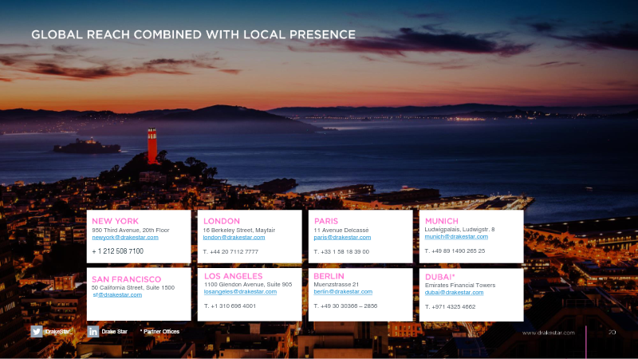Click the Twitter bird icon
The image size is (638, 359).
tap(36, 331)
